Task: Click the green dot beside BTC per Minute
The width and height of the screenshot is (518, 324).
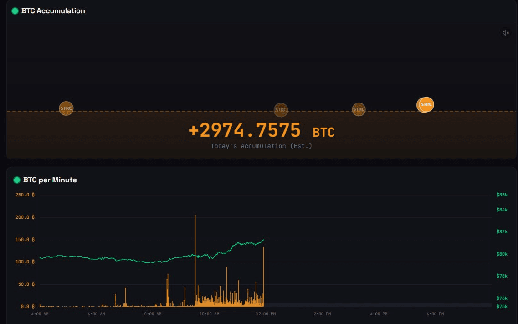Action: (16, 180)
